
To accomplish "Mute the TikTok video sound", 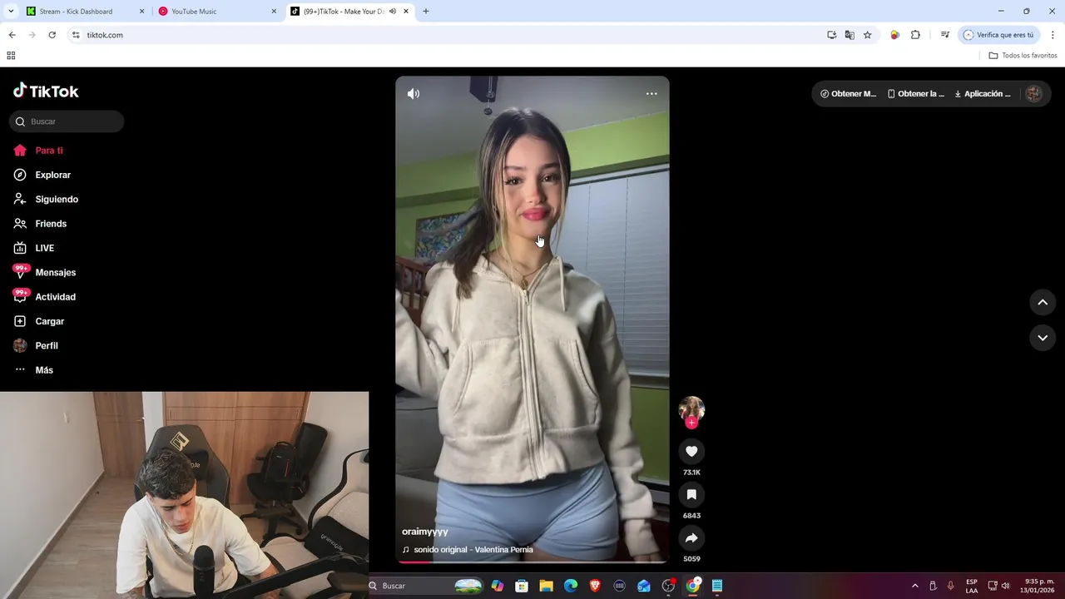I will (x=413, y=94).
